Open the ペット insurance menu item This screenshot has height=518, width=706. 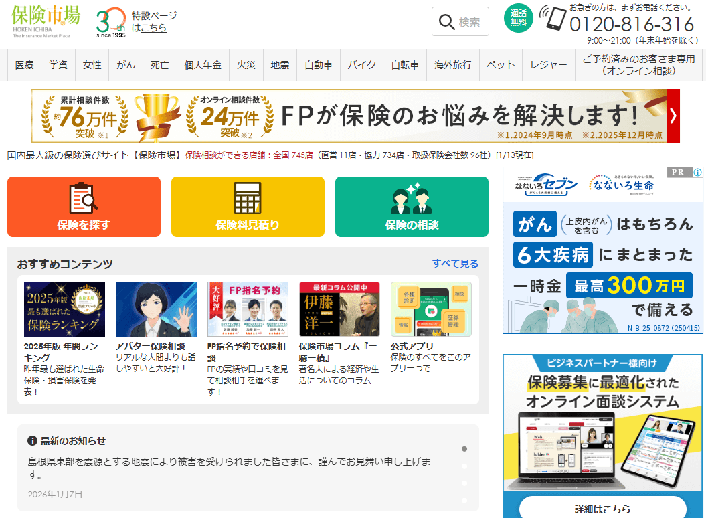point(501,65)
